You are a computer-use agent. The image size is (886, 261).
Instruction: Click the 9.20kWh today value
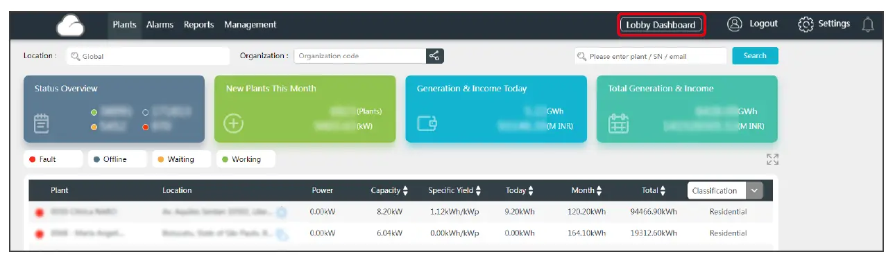[520, 212]
